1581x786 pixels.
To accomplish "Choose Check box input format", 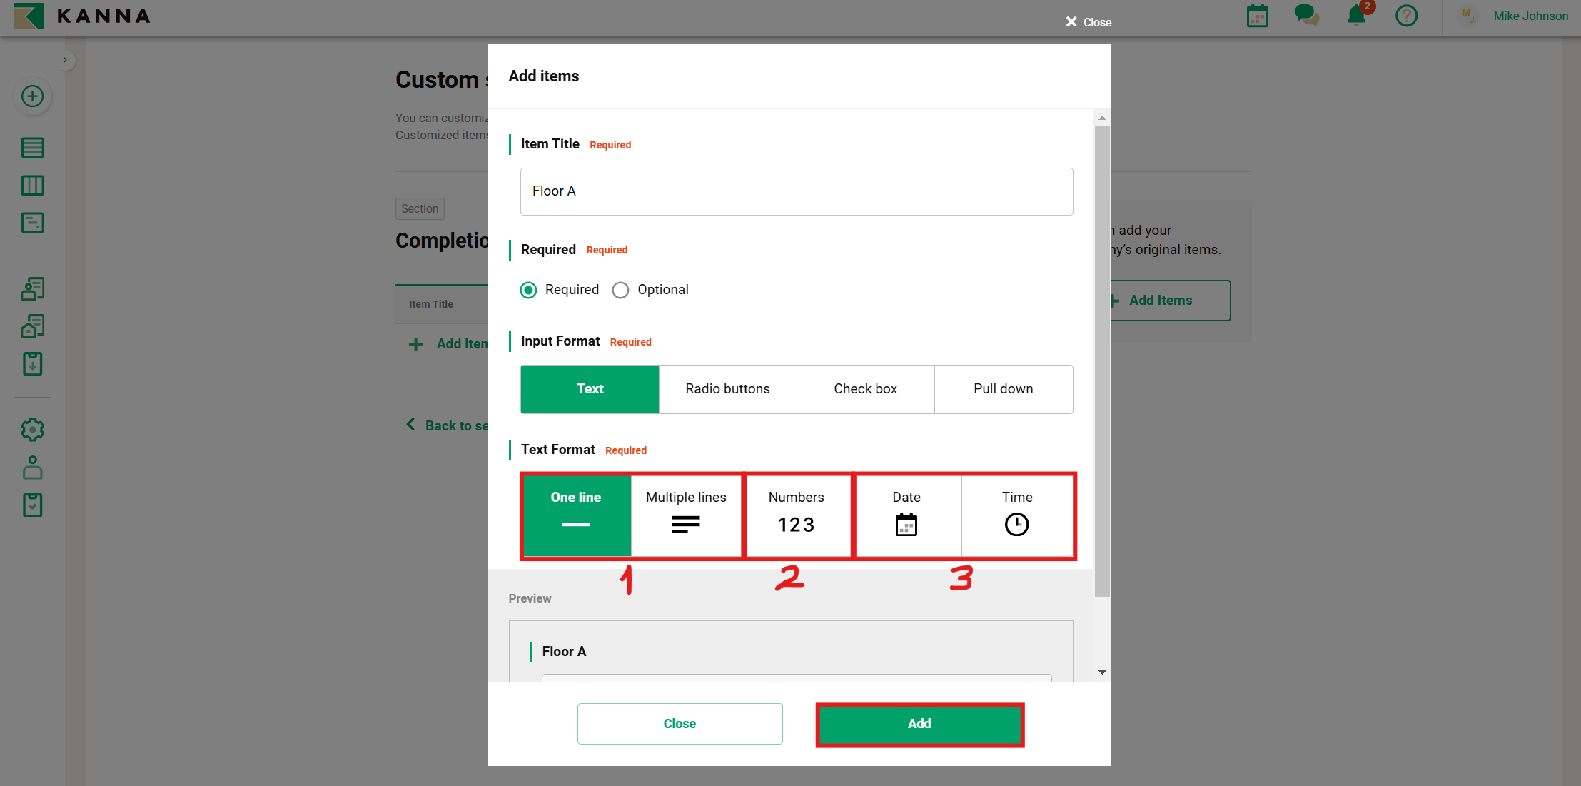I will click(865, 389).
